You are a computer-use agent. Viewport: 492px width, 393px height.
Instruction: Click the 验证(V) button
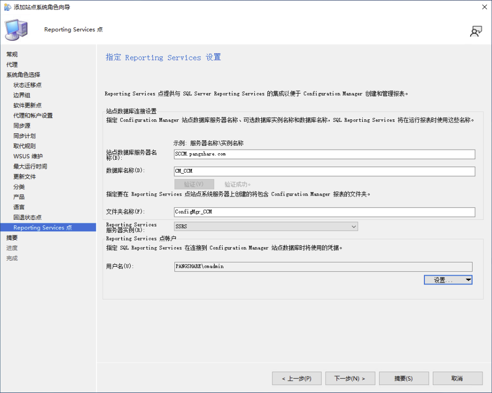pos(194,185)
